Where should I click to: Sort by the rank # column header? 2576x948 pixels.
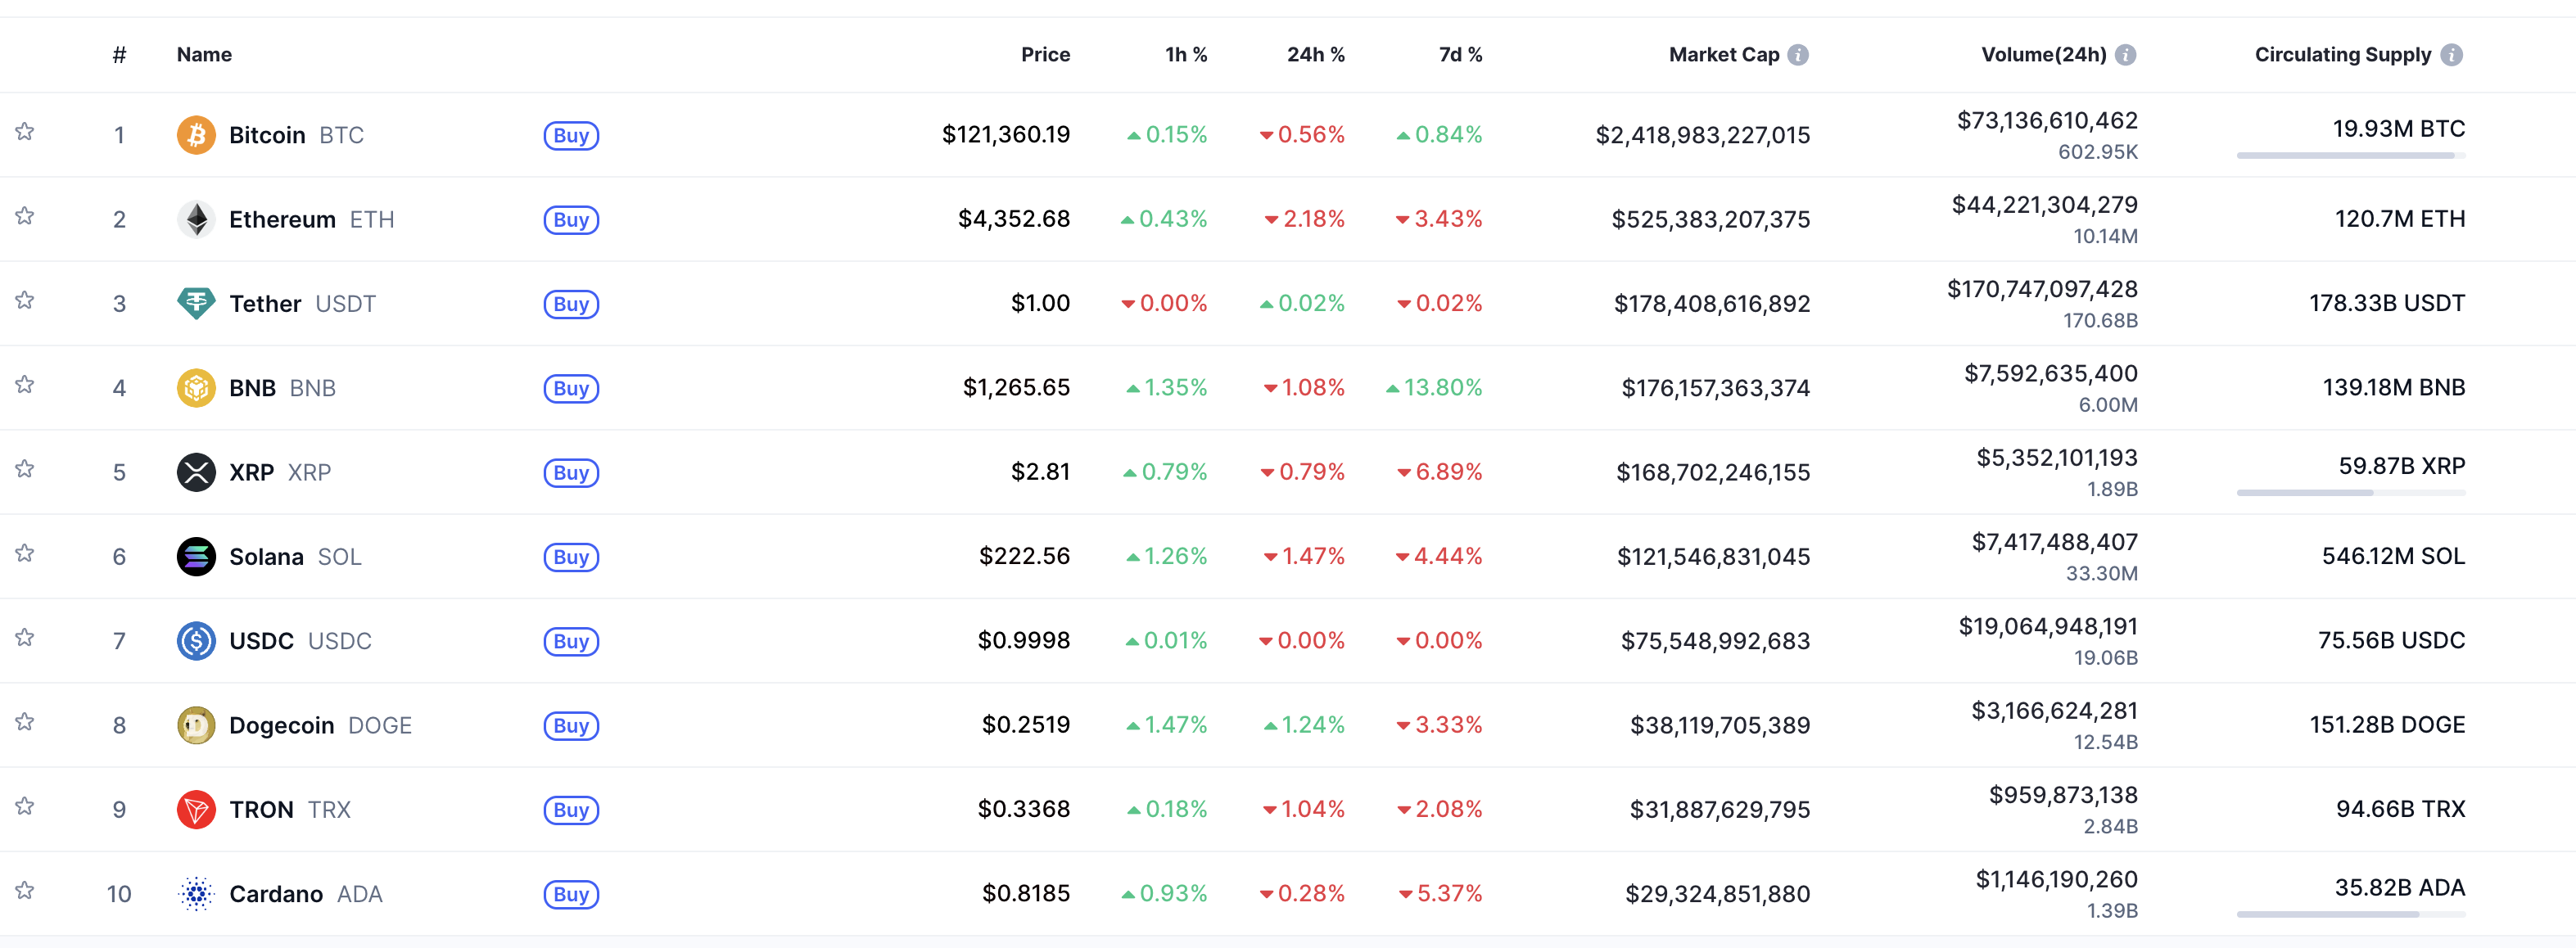click(x=119, y=55)
